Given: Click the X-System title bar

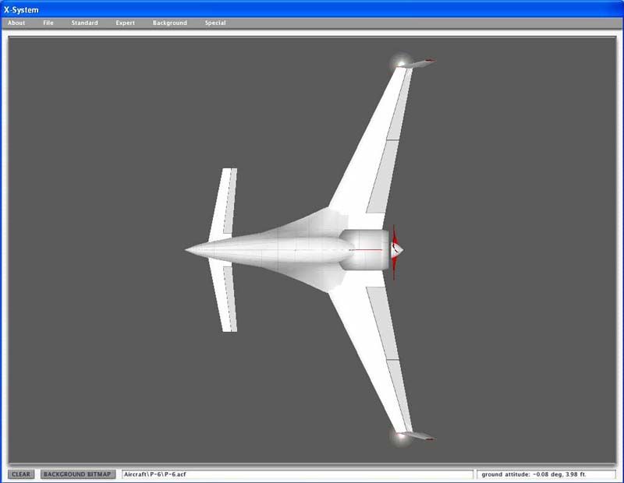Looking at the screenshot, I should pyautogui.click(x=312, y=9).
